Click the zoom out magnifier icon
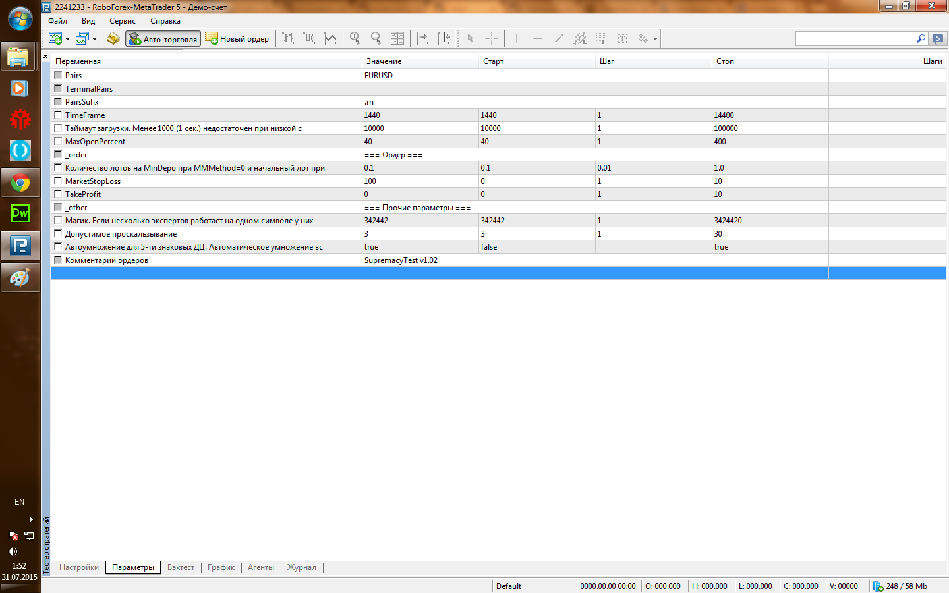Image resolution: width=949 pixels, height=593 pixels. coord(376,39)
